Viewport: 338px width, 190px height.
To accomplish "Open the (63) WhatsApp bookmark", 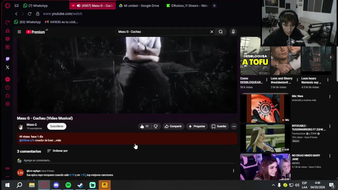I will 27,22.
